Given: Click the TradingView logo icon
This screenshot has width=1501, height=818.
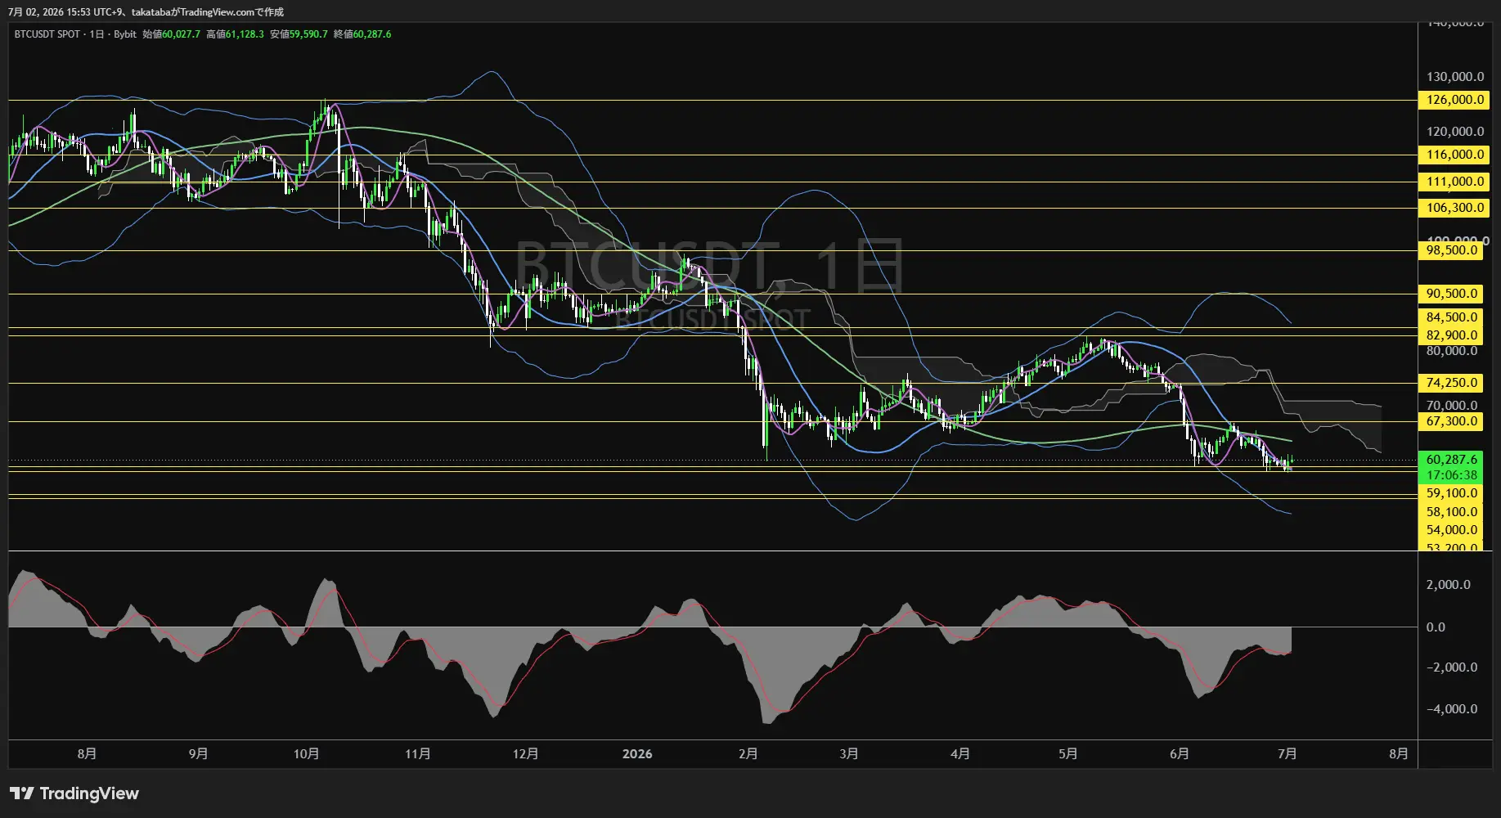Looking at the screenshot, I should pyautogui.click(x=22, y=793).
